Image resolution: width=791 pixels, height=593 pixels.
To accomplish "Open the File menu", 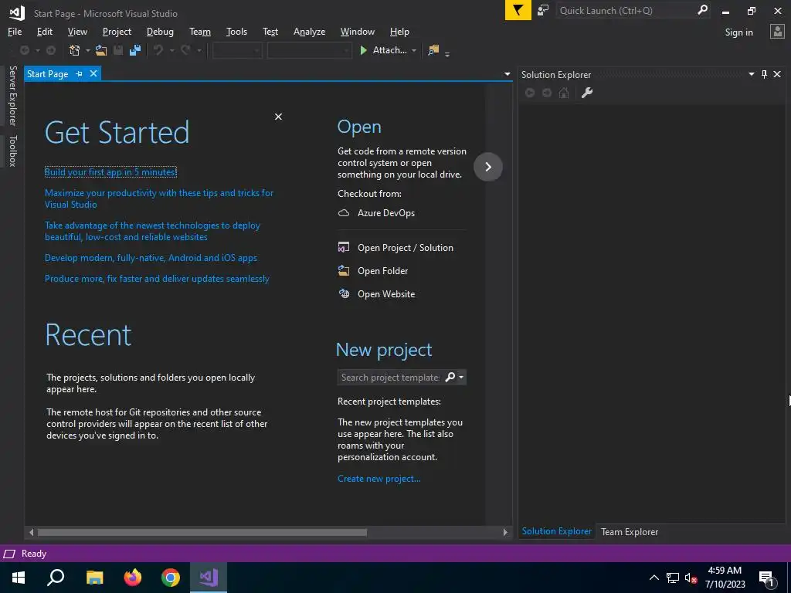I will tap(15, 31).
